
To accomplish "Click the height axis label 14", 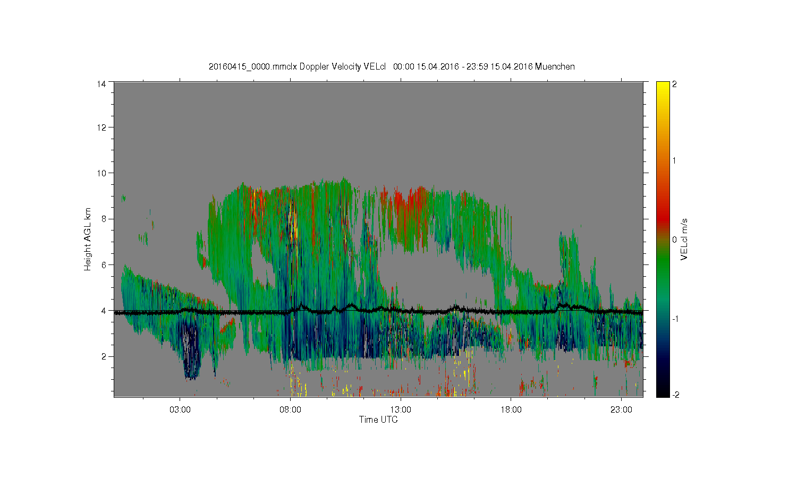I will (x=101, y=83).
